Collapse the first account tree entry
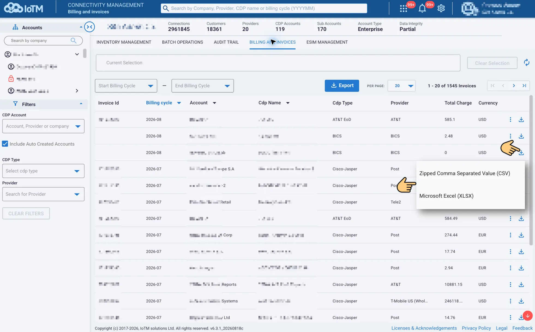Viewport: 535px width, 332px height. (x=77, y=54)
